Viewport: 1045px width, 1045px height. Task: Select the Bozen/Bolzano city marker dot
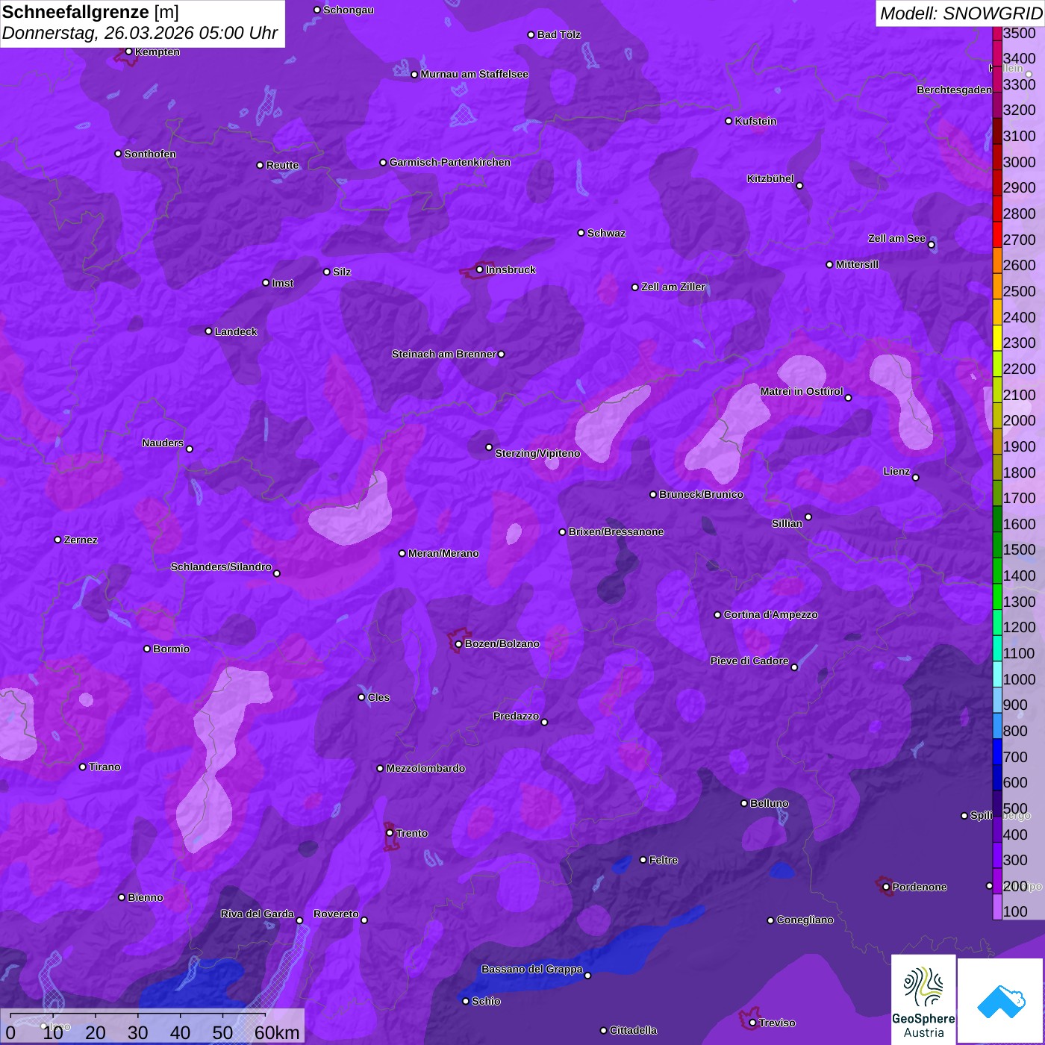point(458,643)
